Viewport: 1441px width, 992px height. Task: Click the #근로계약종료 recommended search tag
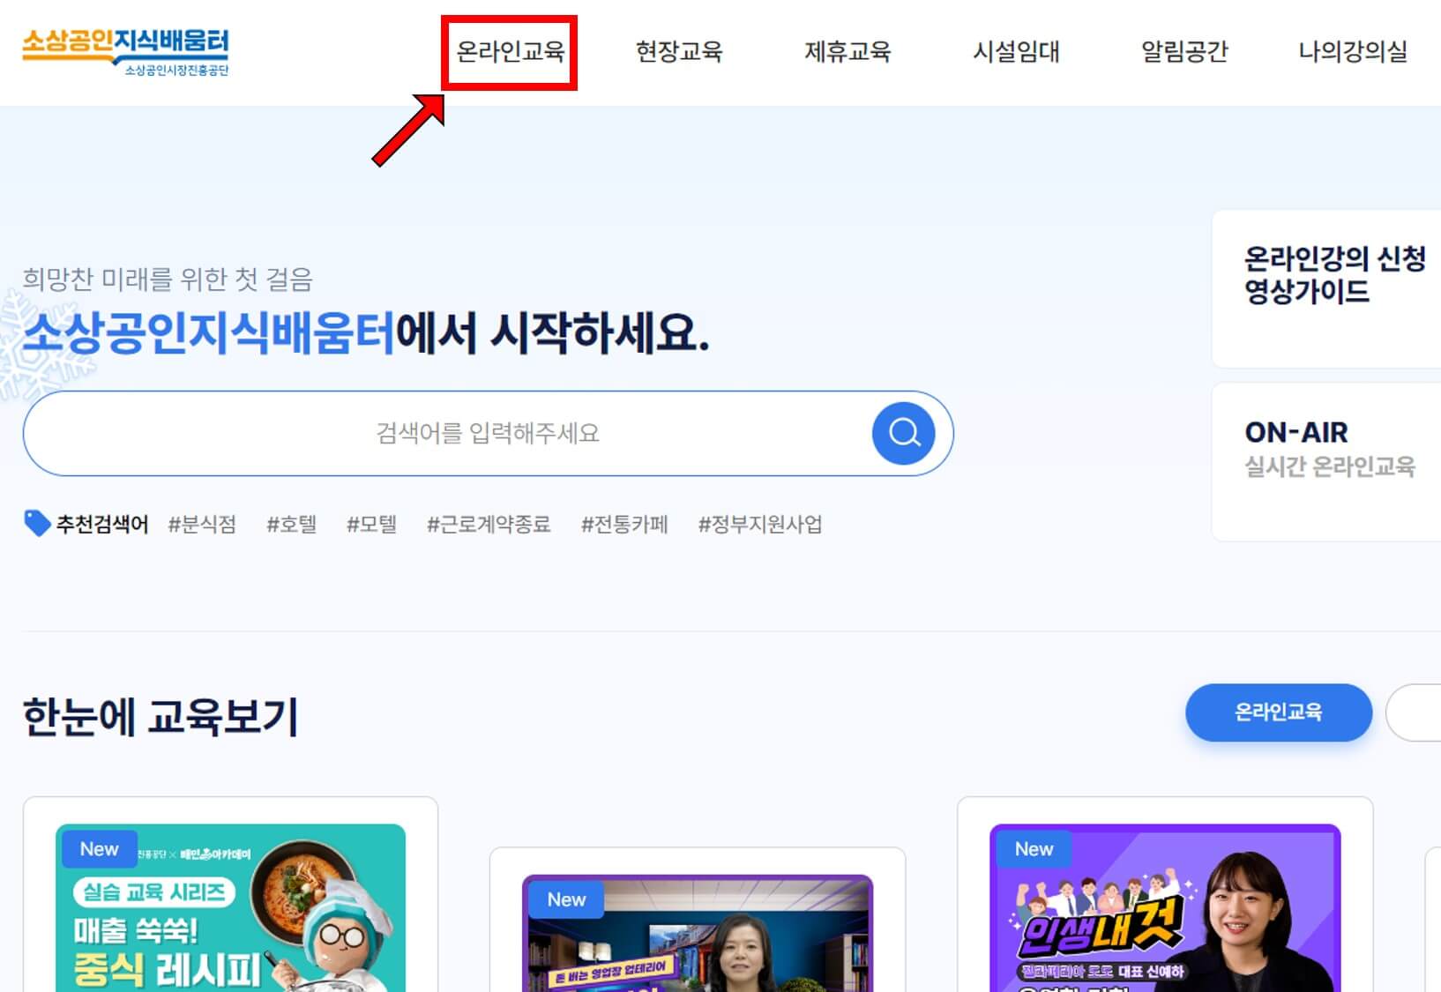click(x=489, y=524)
